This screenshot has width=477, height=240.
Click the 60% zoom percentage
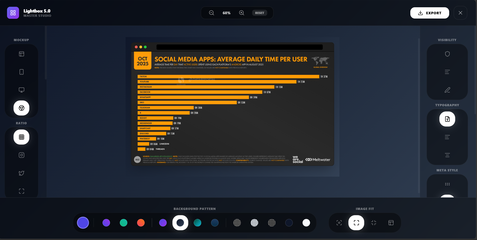[227, 13]
